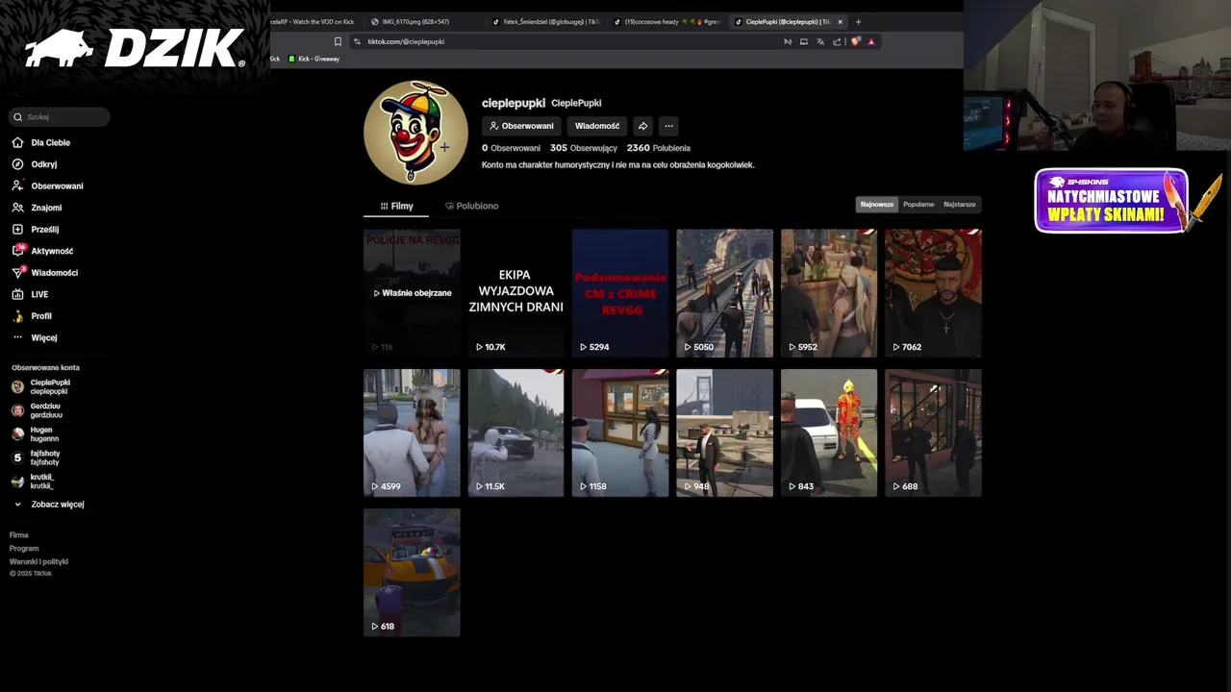Click the 305 Obserwujący followers count
The image size is (1231, 692).
pyautogui.click(x=584, y=148)
